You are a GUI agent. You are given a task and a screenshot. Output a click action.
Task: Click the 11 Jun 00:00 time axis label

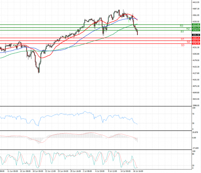click(13, 171)
